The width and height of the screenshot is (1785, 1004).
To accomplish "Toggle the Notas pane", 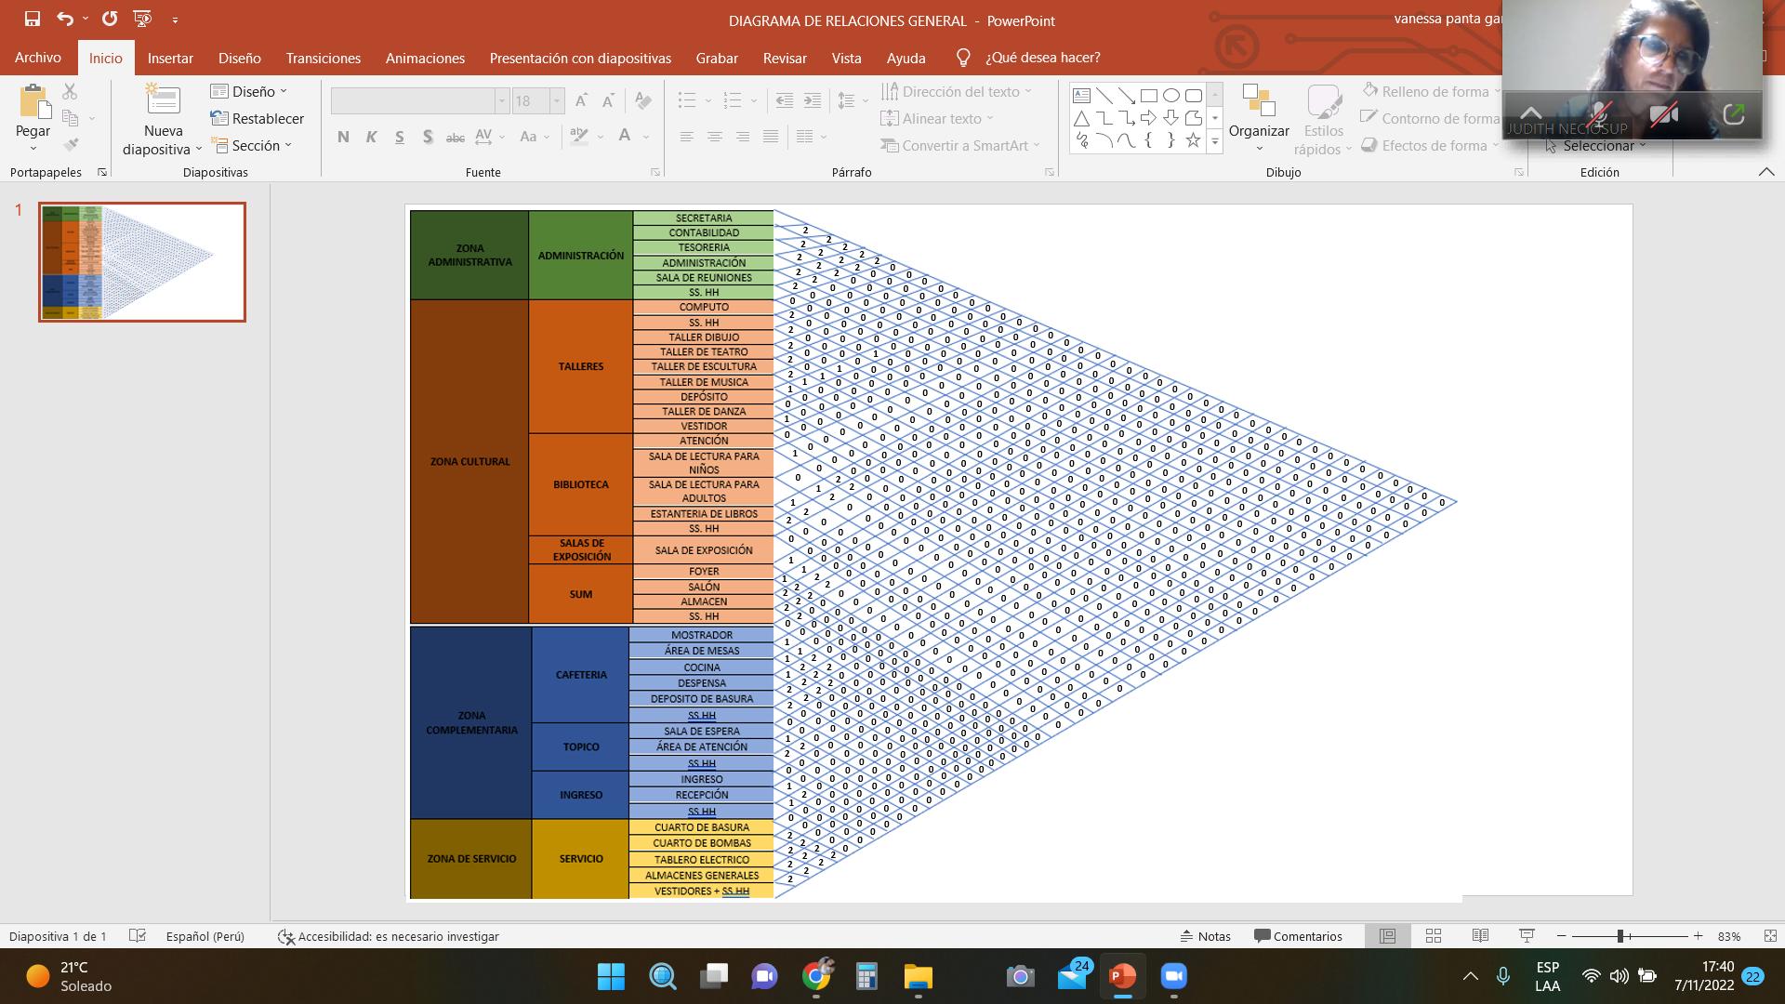I will 1205,936.
